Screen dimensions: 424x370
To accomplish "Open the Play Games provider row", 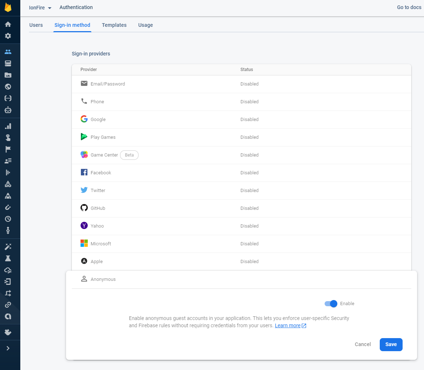I will pos(242,137).
